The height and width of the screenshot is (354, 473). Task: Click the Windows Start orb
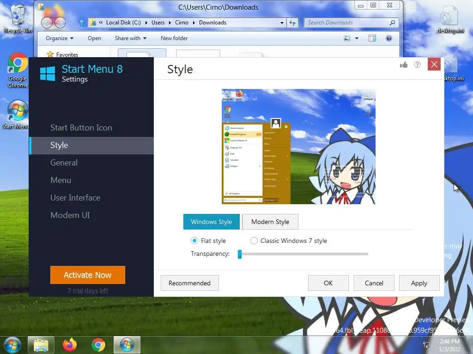[12, 345]
